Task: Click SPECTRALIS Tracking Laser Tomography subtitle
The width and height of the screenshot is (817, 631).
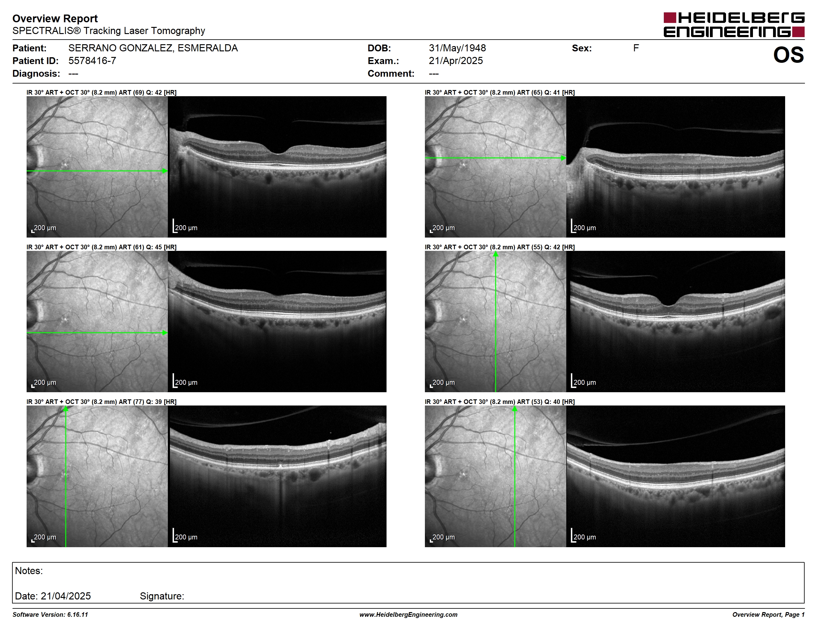Action: [109, 31]
